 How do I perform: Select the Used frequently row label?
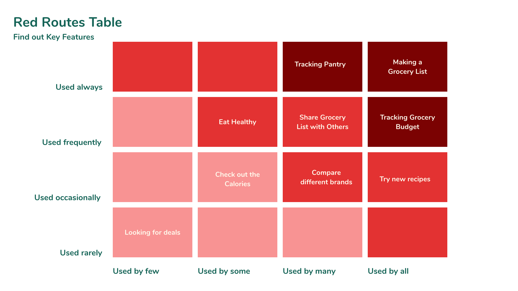(72, 142)
